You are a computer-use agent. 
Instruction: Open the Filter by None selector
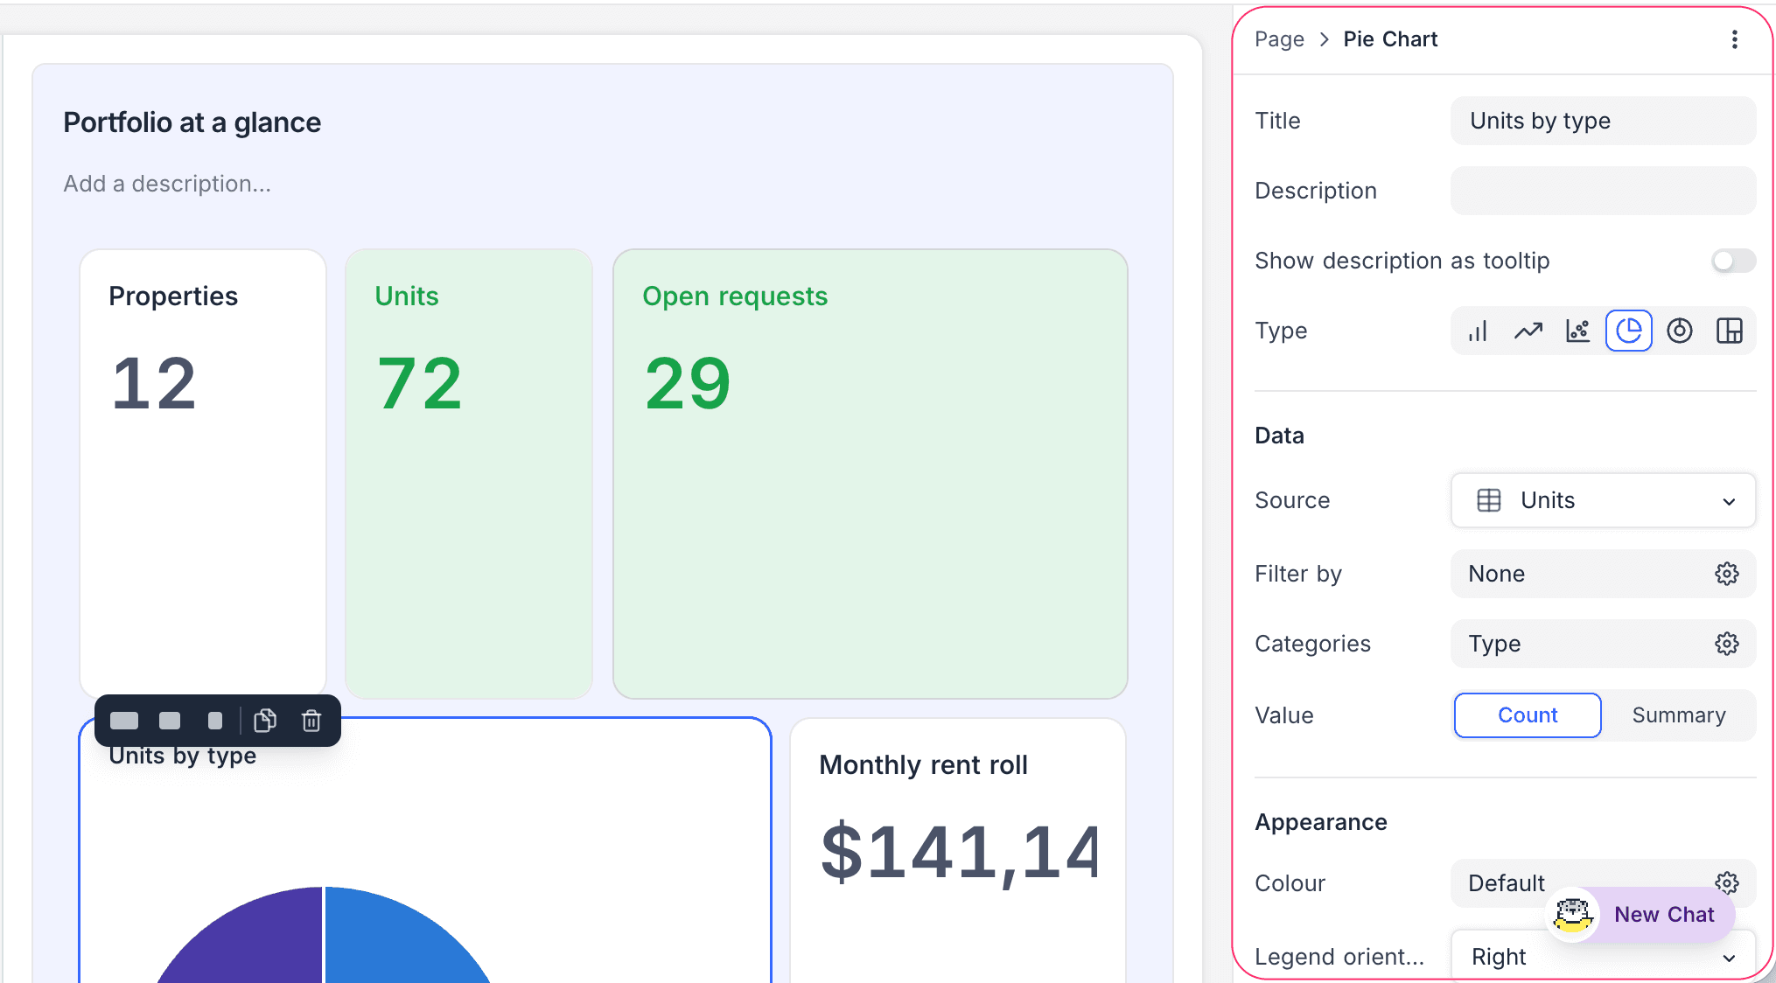1603,574
